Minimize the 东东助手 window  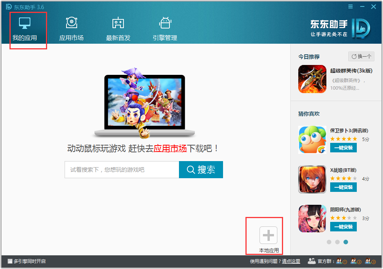click(362, 6)
